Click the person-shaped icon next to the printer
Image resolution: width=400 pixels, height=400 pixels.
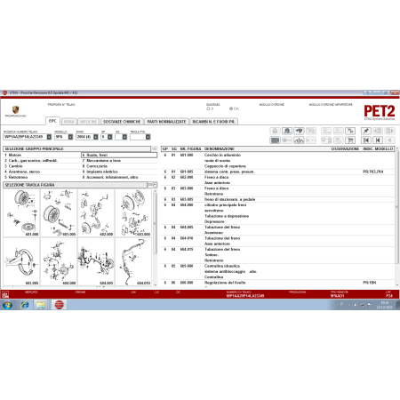coord(287,131)
